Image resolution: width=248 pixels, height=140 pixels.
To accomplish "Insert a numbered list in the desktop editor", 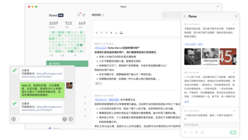I will [106, 33].
